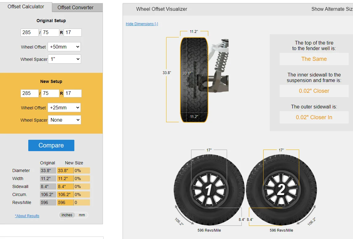Click the blue Compare button
Image resolution: width=353 pixels, height=239 pixels.
tap(51, 145)
